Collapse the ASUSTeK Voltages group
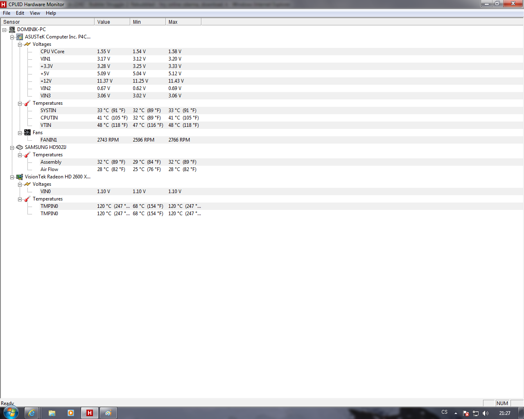 click(20, 45)
